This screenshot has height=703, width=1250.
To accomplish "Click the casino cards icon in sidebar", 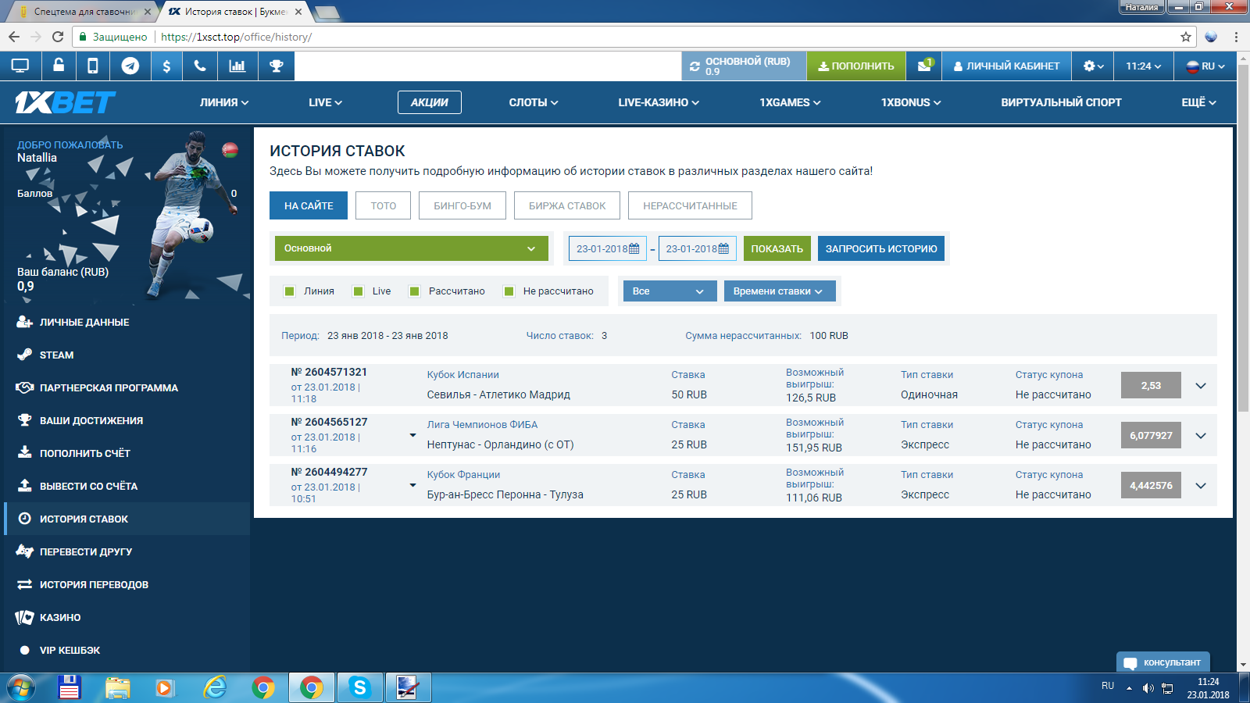I will tap(24, 617).
